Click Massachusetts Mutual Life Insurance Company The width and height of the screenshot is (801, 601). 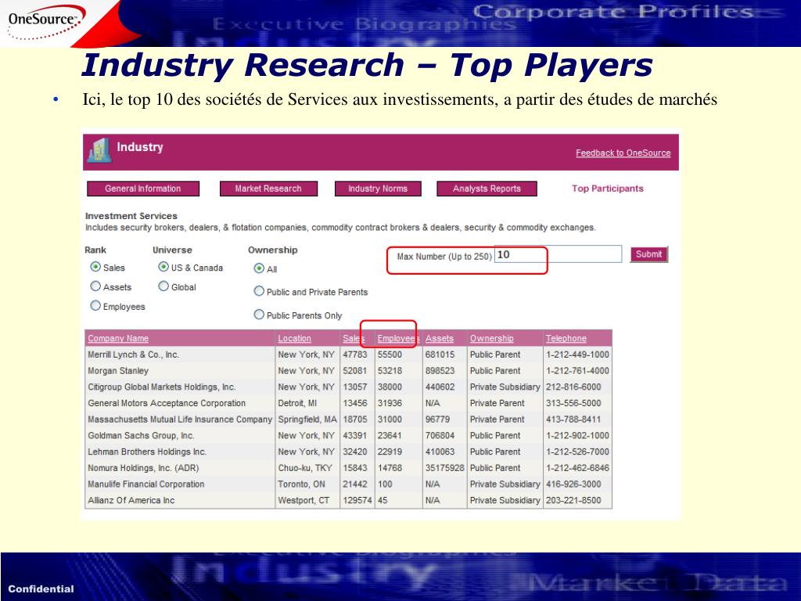coord(180,419)
